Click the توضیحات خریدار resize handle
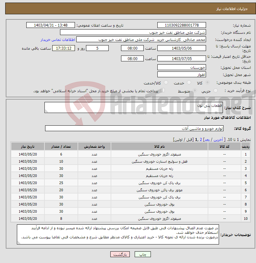Viewport: 256px width, 263px height. 18,243
